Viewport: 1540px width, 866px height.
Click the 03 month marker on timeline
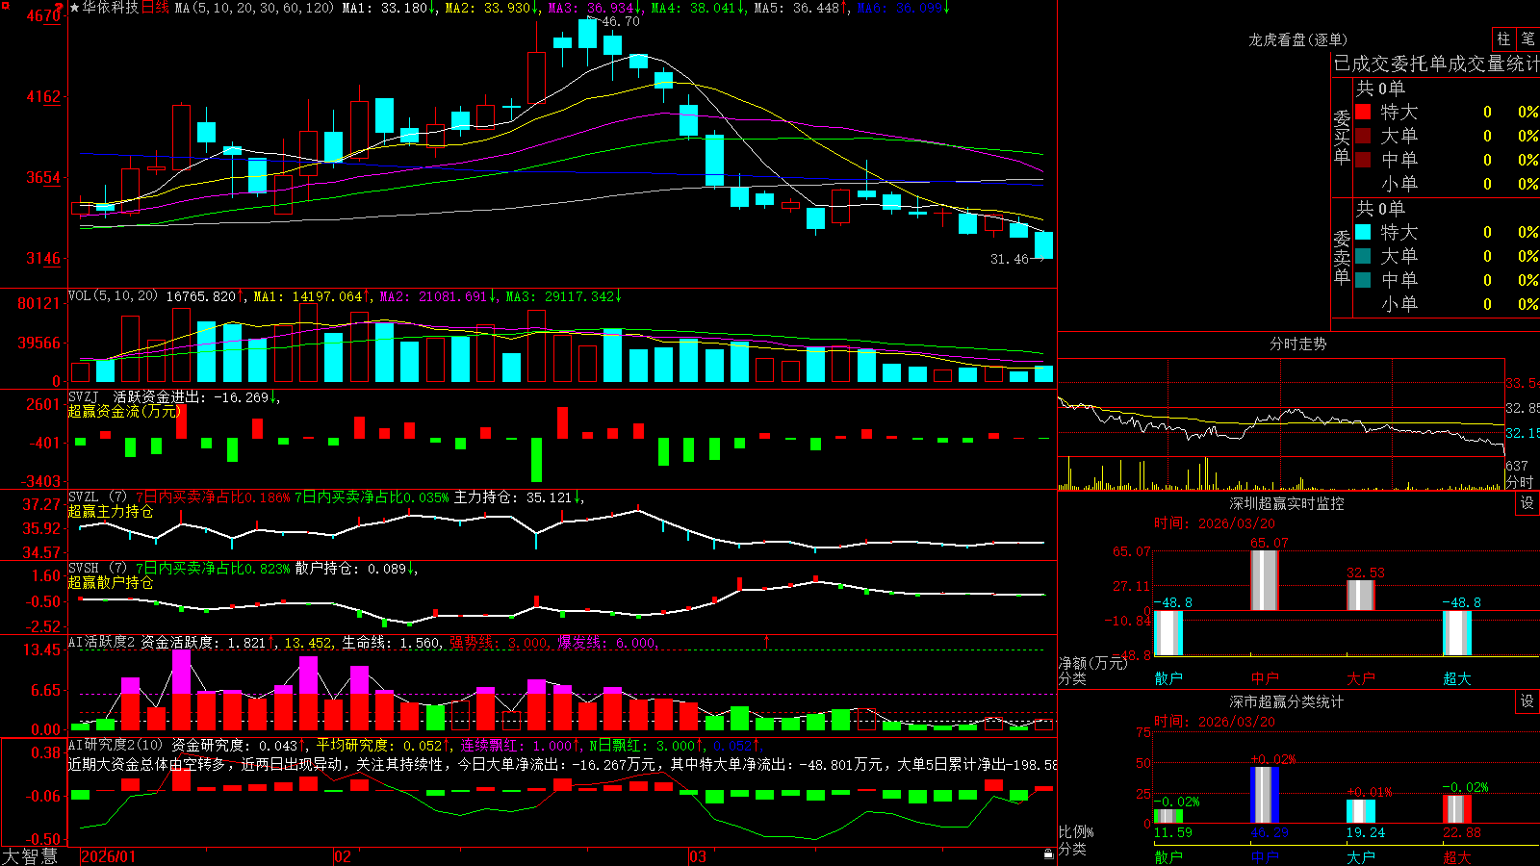click(698, 856)
